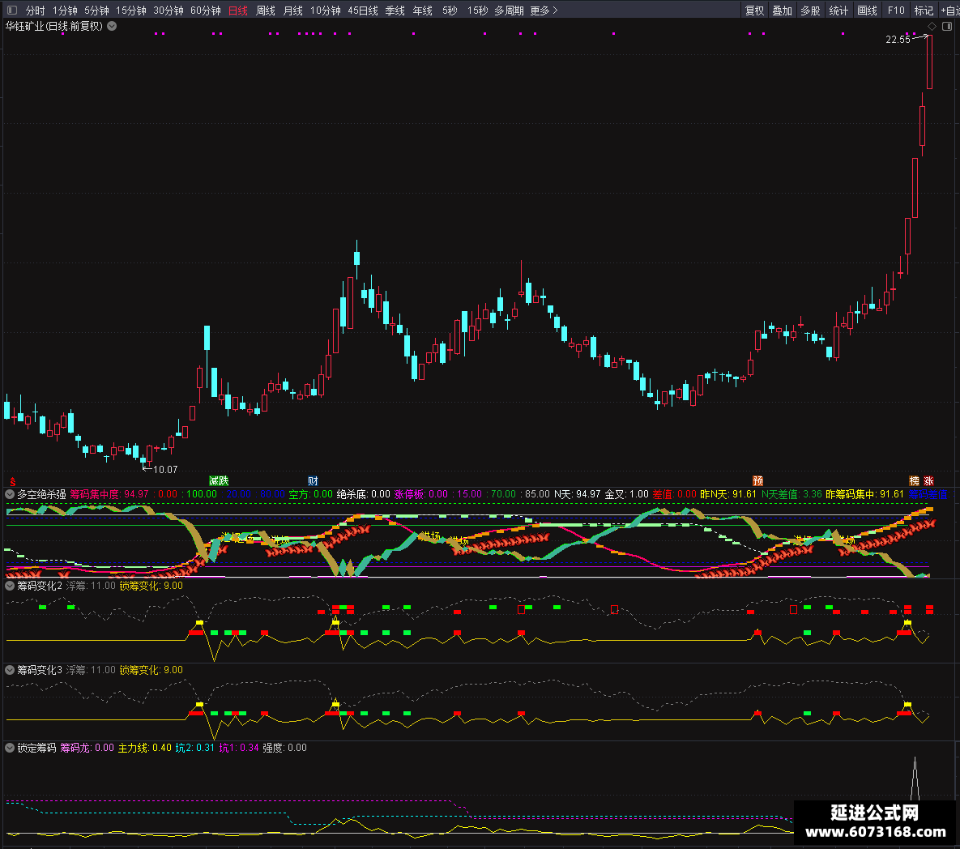Click the red 涨 marker icon
The height and width of the screenshot is (849, 960).
pyautogui.click(x=928, y=480)
